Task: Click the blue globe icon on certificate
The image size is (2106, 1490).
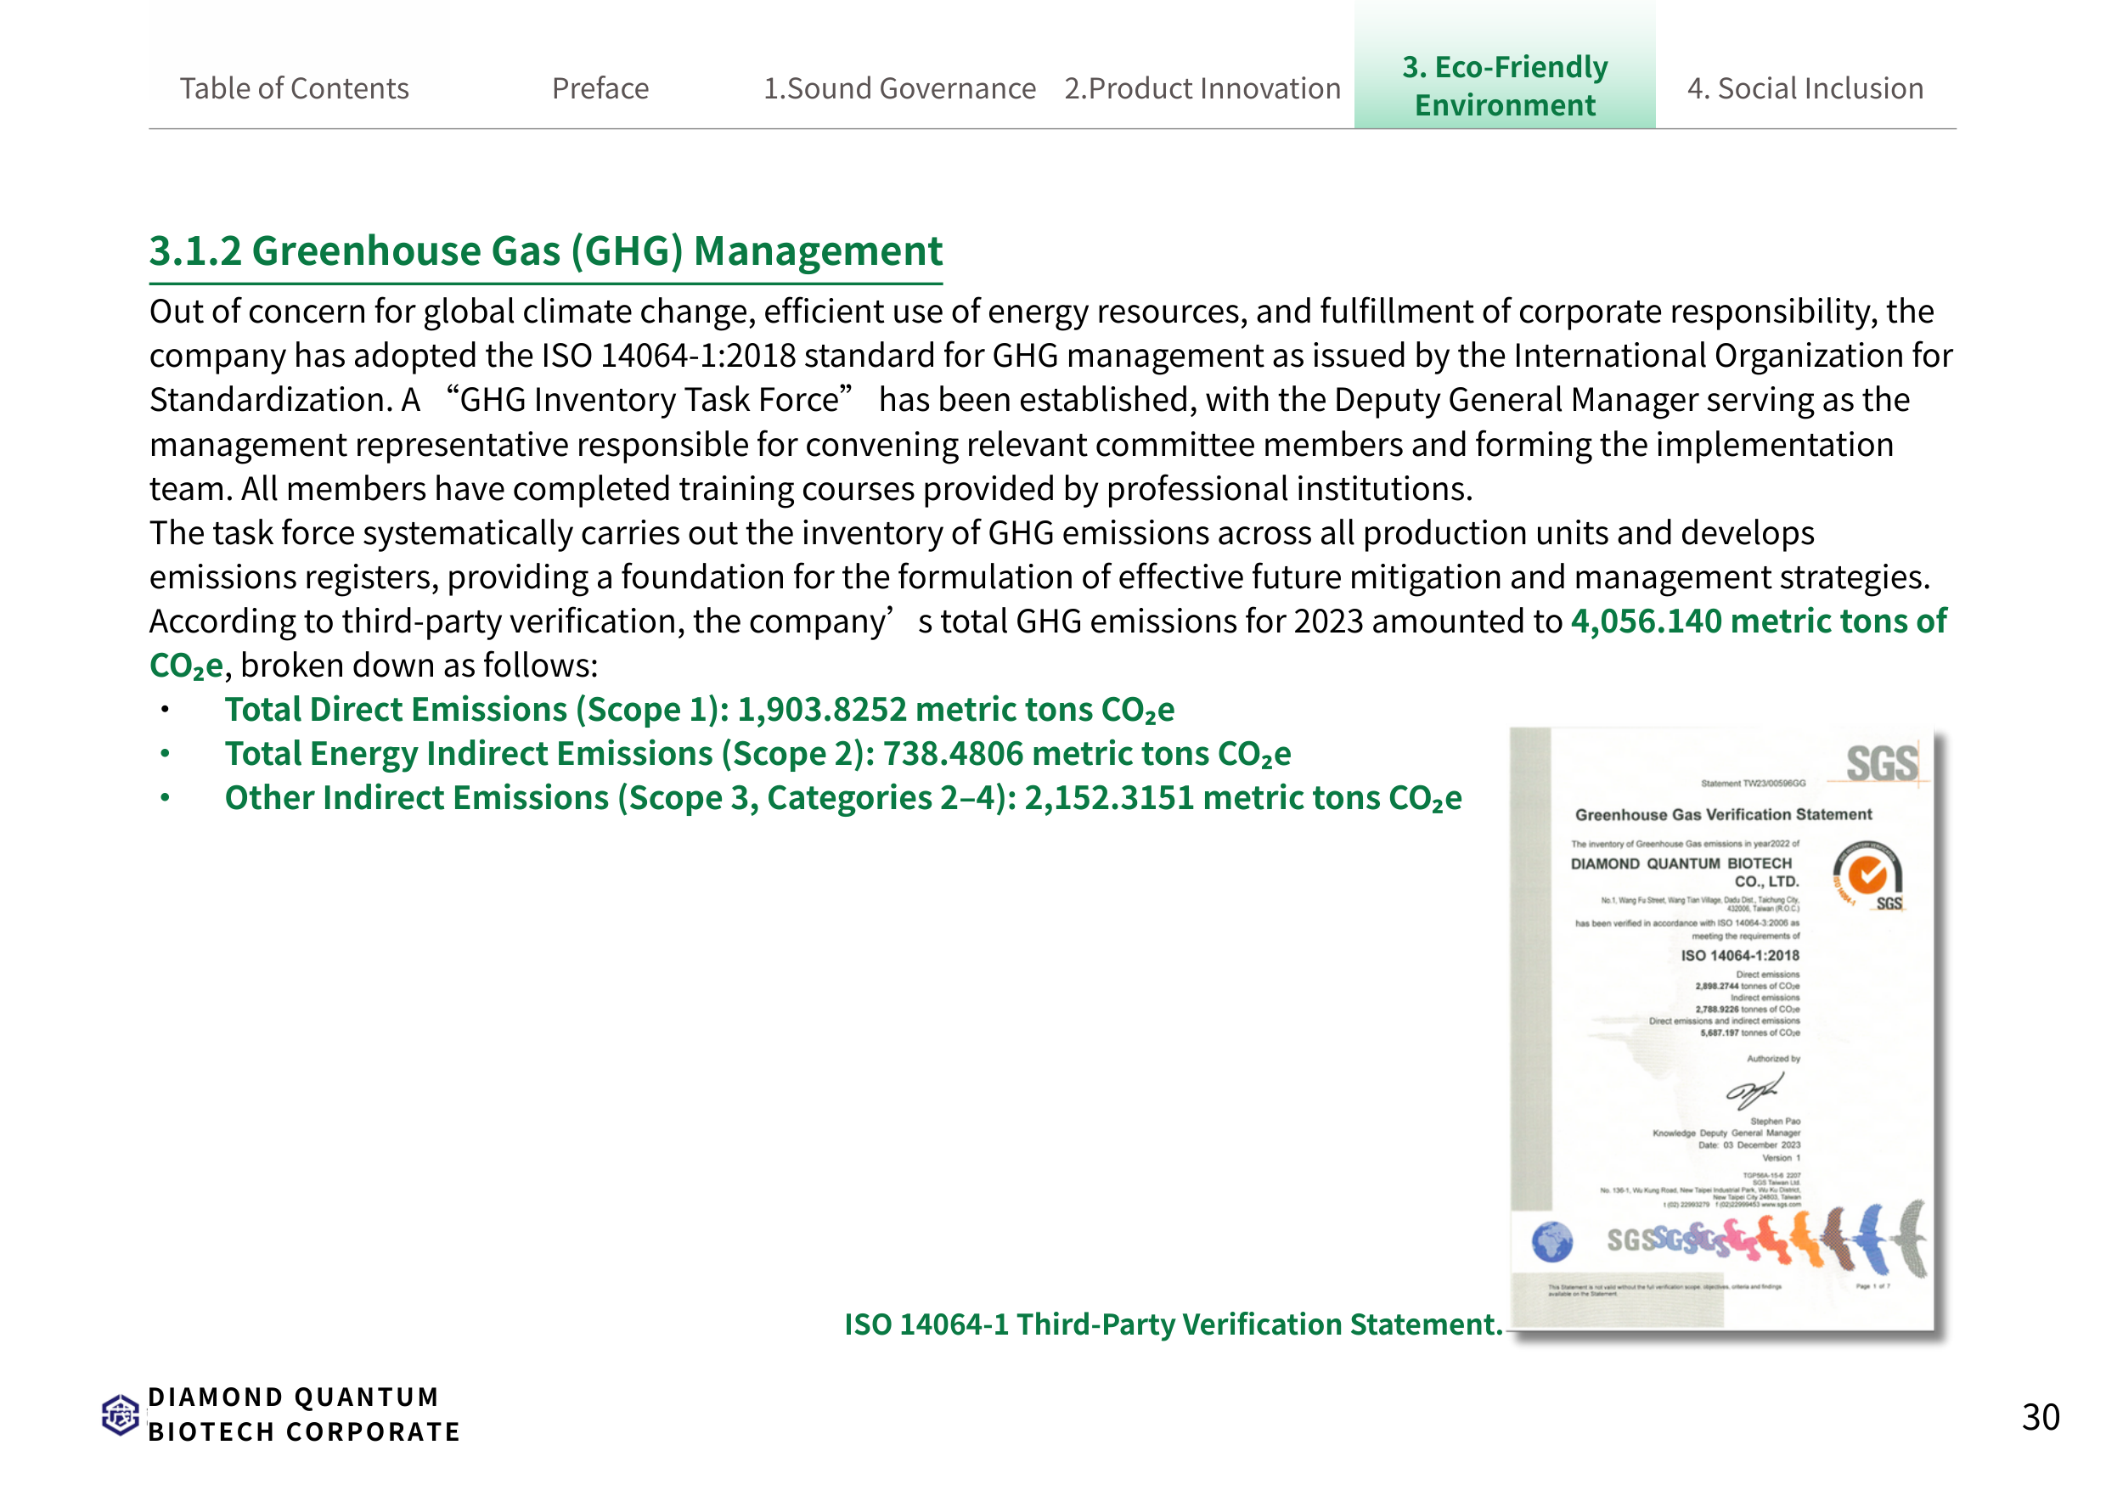Action: click(x=1551, y=1242)
